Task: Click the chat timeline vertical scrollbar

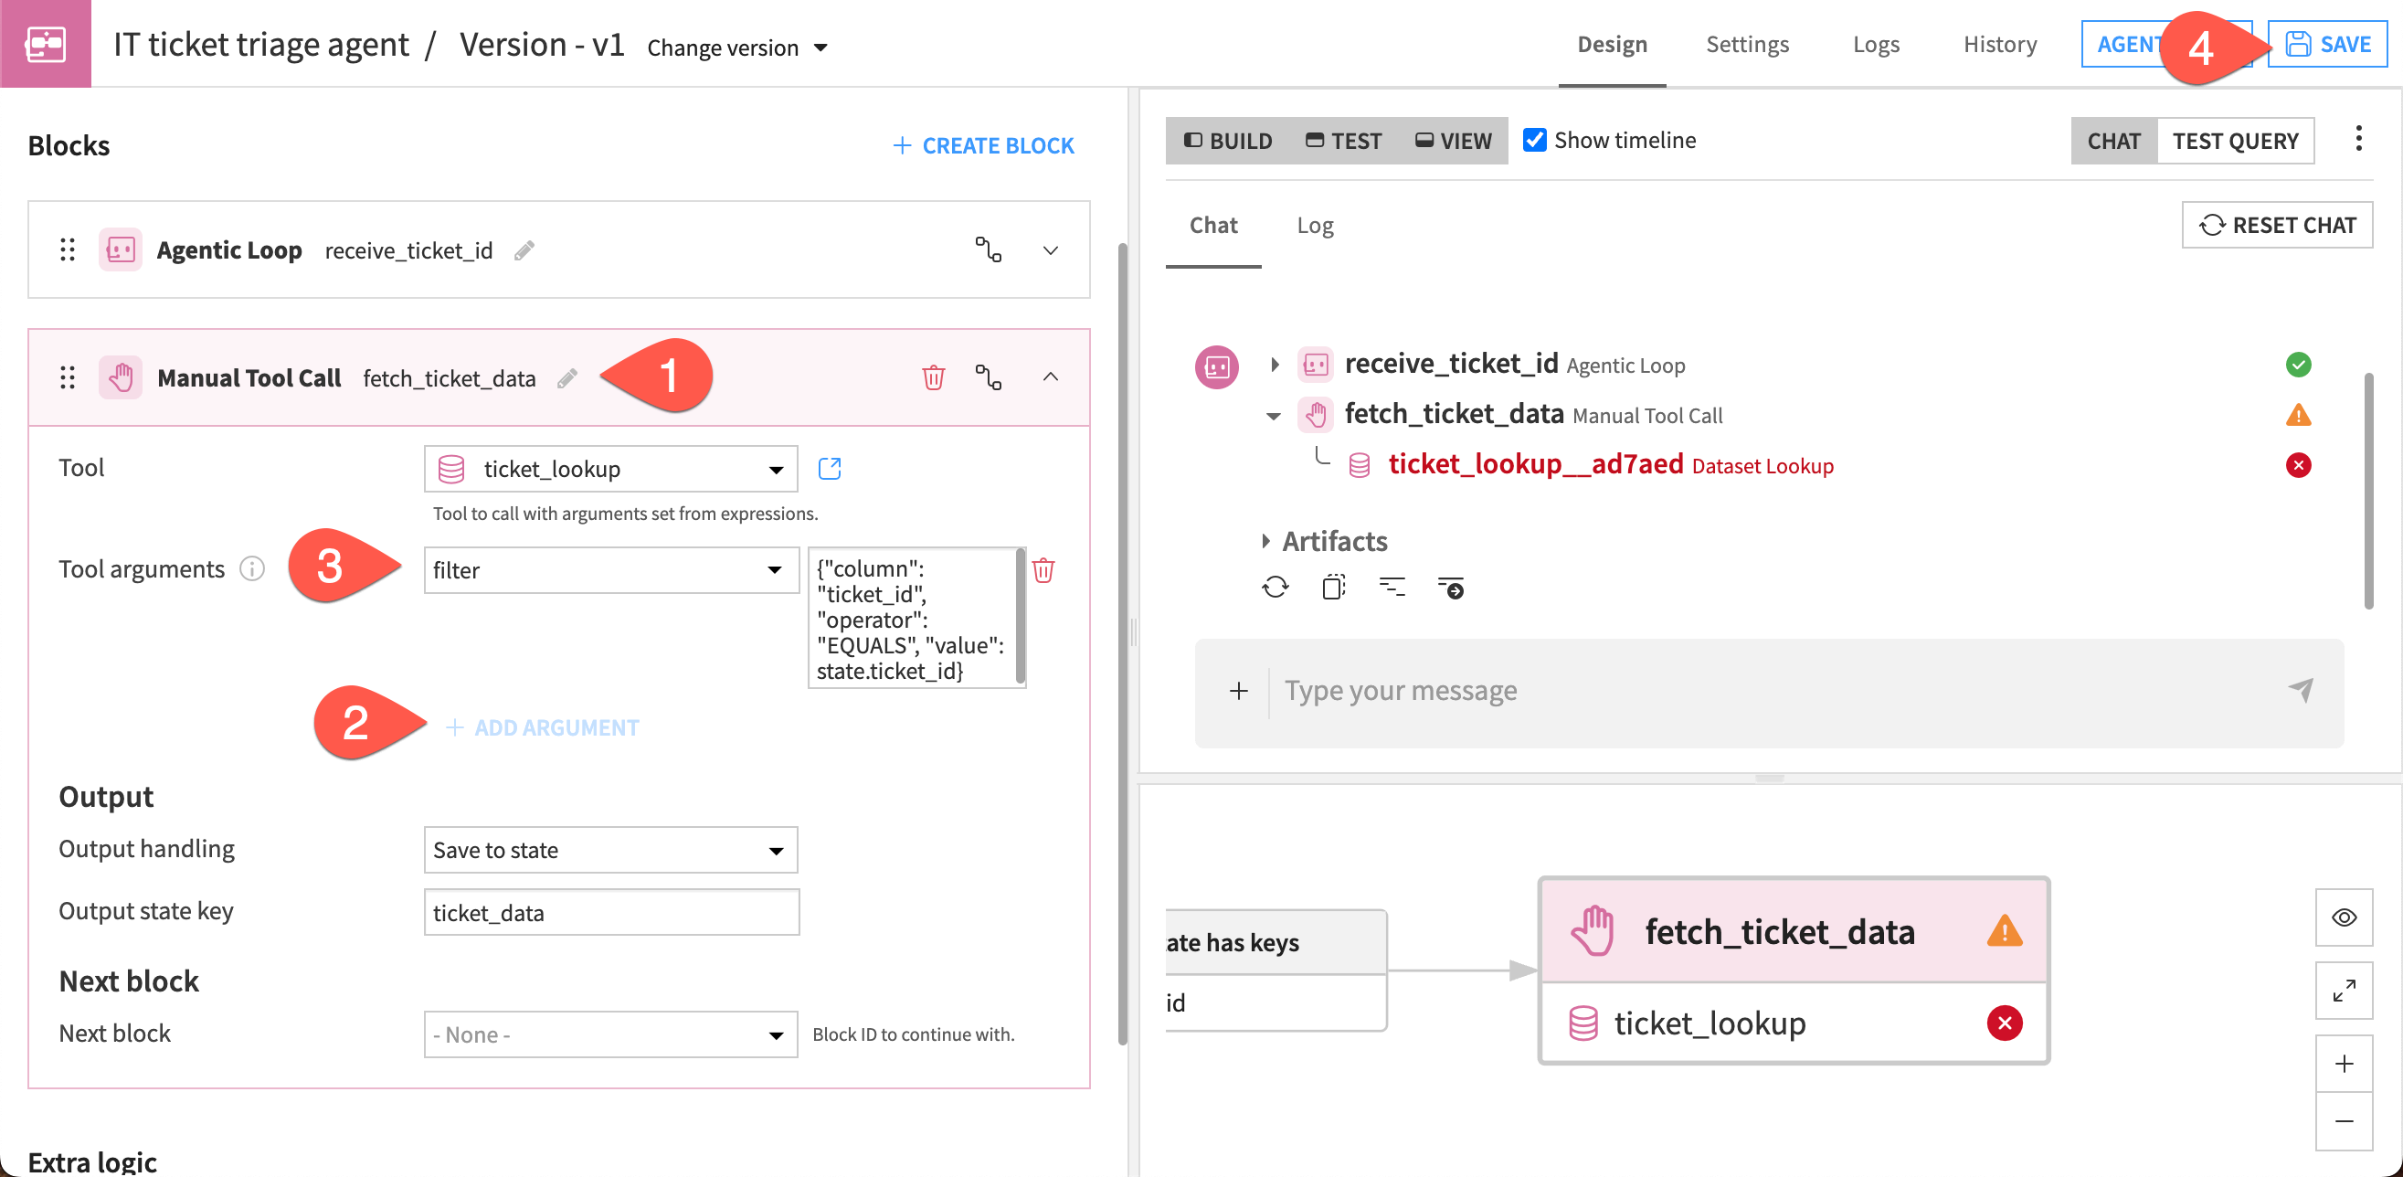Action: pyautogui.click(x=2367, y=491)
